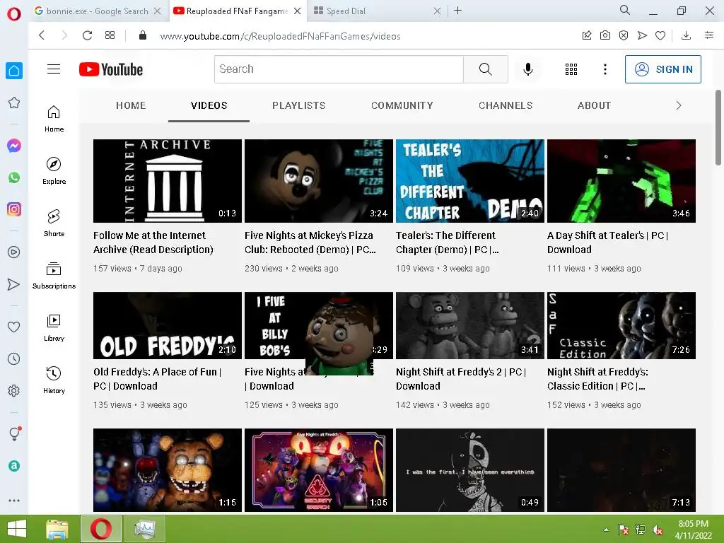This screenshot has height=543, width=724.
Task: Click the Security Breach 1:05 thumbnail
Action: [319, 470]
